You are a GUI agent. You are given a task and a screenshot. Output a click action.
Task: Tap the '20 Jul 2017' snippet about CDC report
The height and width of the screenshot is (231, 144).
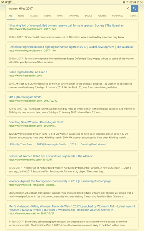(x=70, y=169)
